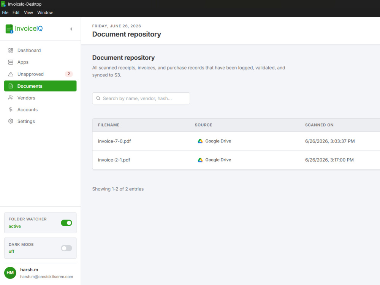
Task: Enable the Dark Mode switch
Action: click(66, 248)
